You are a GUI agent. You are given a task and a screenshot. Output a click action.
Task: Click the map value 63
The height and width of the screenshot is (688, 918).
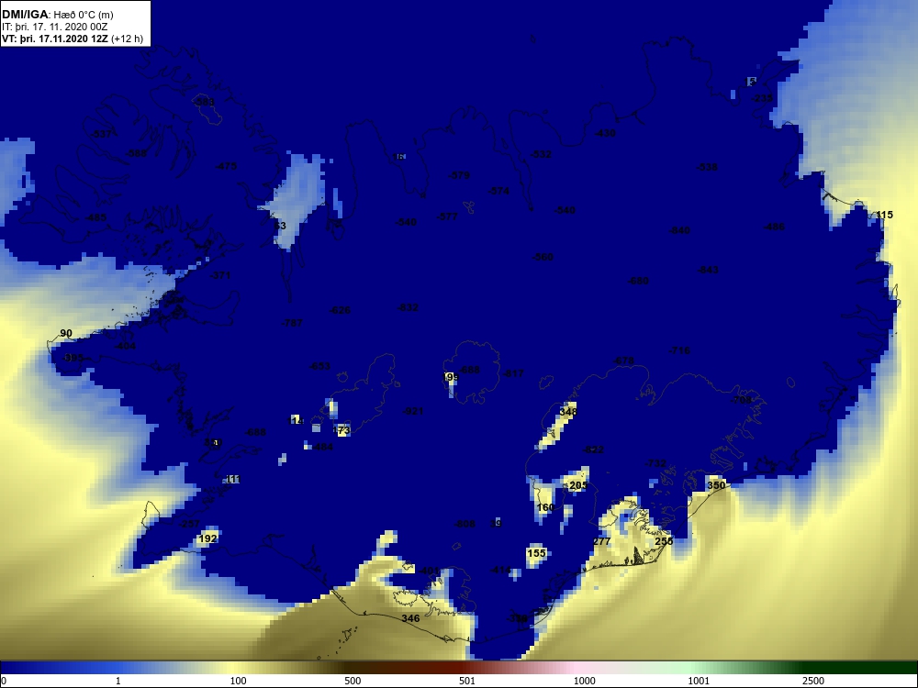(x=280, y=226)
